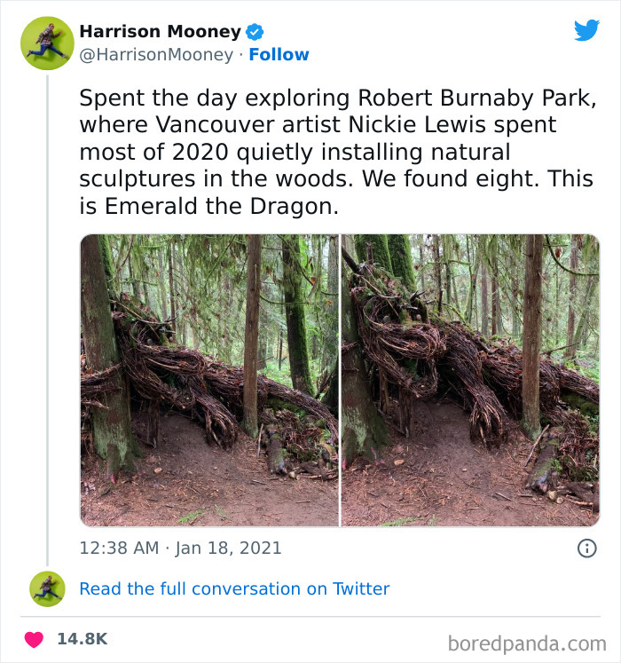The width and height of the screenshot is (621, 663).
Task: Open the tweet info icon
Action: point(586,549)
